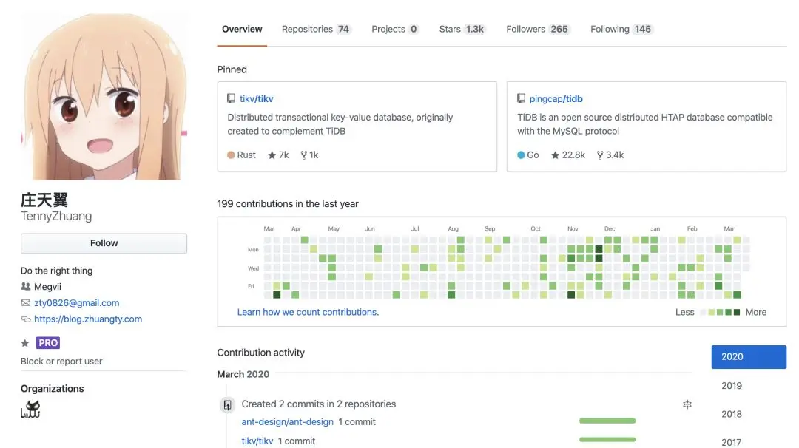
Task: Select the 2018 contribution year
Action: 732,414
